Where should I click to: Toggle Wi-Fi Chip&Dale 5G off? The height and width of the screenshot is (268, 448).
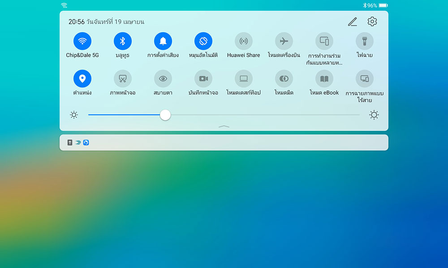pyautogui.click(x=82, y=41)
